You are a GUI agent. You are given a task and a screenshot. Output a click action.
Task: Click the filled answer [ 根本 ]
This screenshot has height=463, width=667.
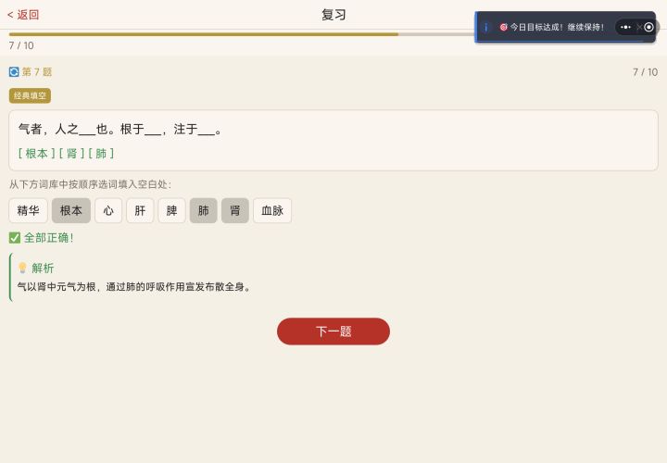[36, 154]
